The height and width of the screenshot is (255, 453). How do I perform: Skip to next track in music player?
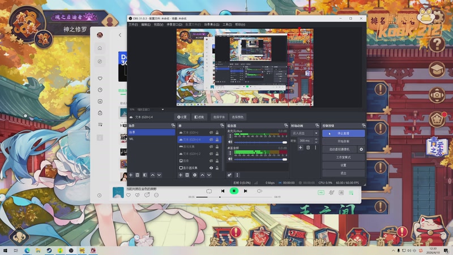point(245,191)
